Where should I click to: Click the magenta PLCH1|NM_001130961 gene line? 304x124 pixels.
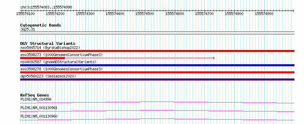tap(157, 111)
